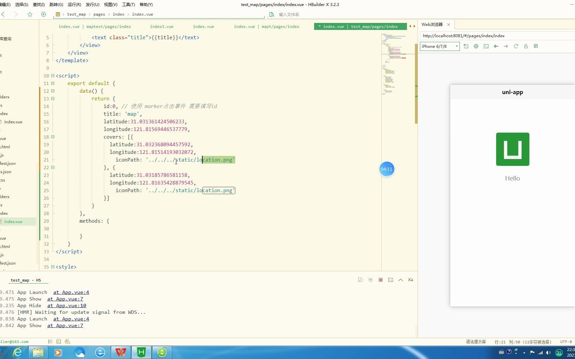Image resolution: width=575 pixels, height=359 pixels.
Task: Click open-in-external-browser icon
Action: pos(466,46)
